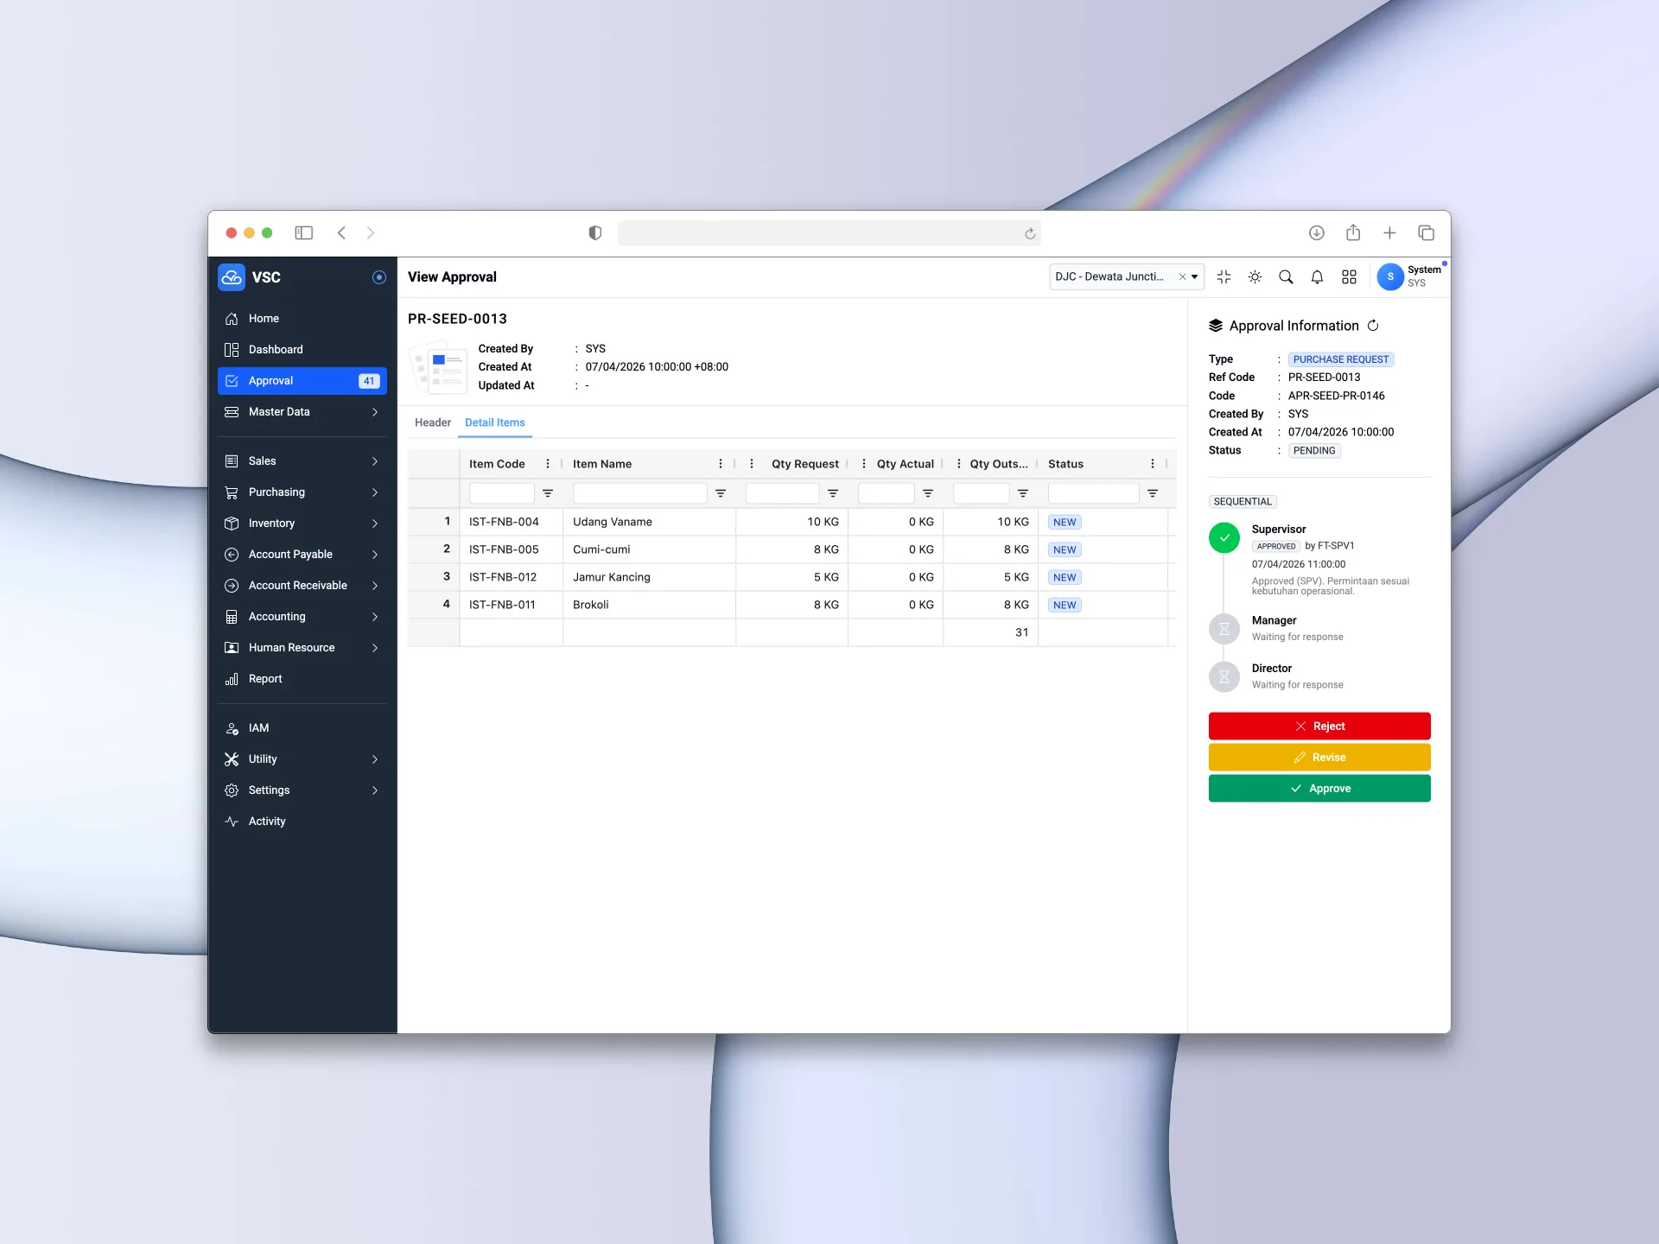Switch to the Detail Items tab
The height and width of the screenshot is (1244, 1659).
pyautogui.click(x=495, y=422)
